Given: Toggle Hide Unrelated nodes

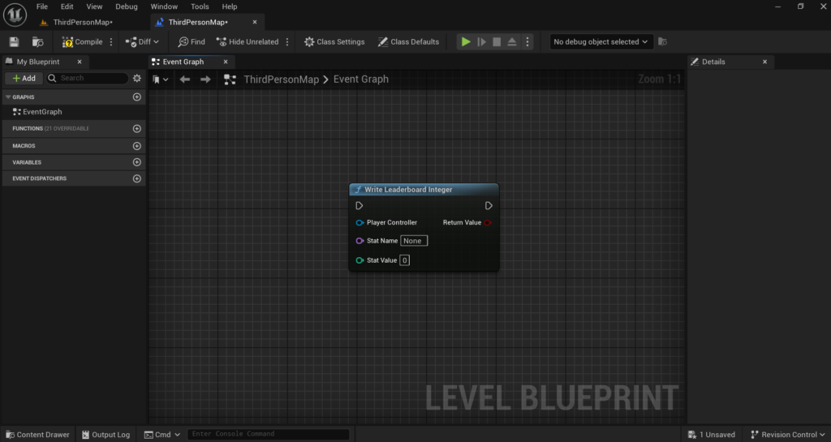Looking at the screenshot, I should (248, 42).
